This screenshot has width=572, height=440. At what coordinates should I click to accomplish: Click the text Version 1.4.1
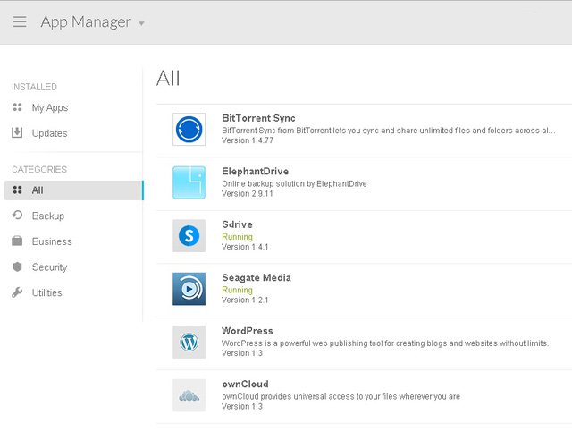(245, 247)
